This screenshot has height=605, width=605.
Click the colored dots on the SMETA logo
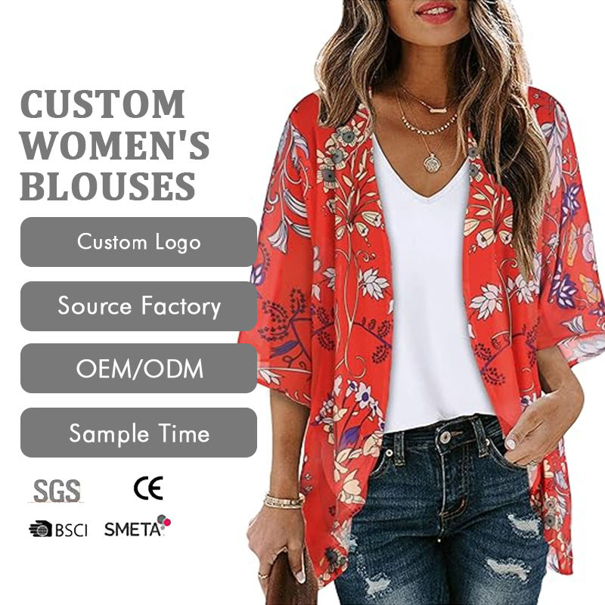pyautogui.click(x=163, y=520)
